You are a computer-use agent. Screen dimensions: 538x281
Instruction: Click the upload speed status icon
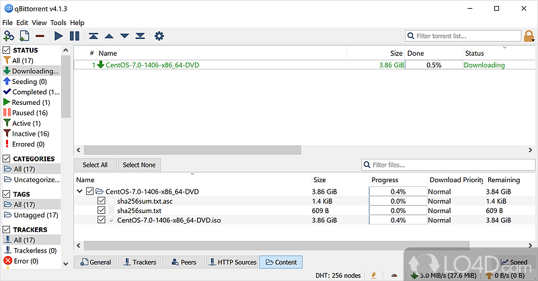(490, 276)
